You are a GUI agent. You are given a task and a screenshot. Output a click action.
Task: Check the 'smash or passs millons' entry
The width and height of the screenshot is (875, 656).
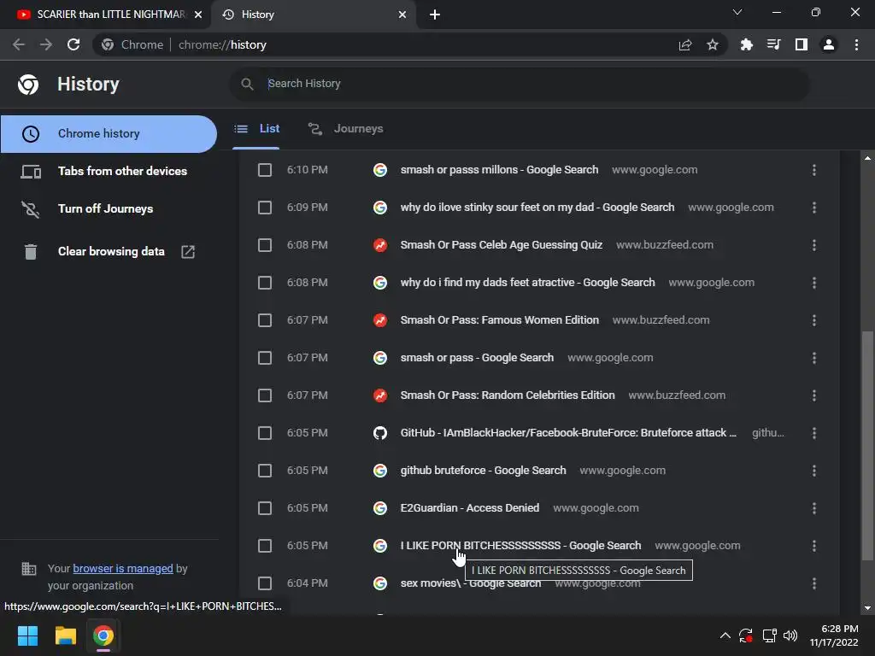coord(265,170)
